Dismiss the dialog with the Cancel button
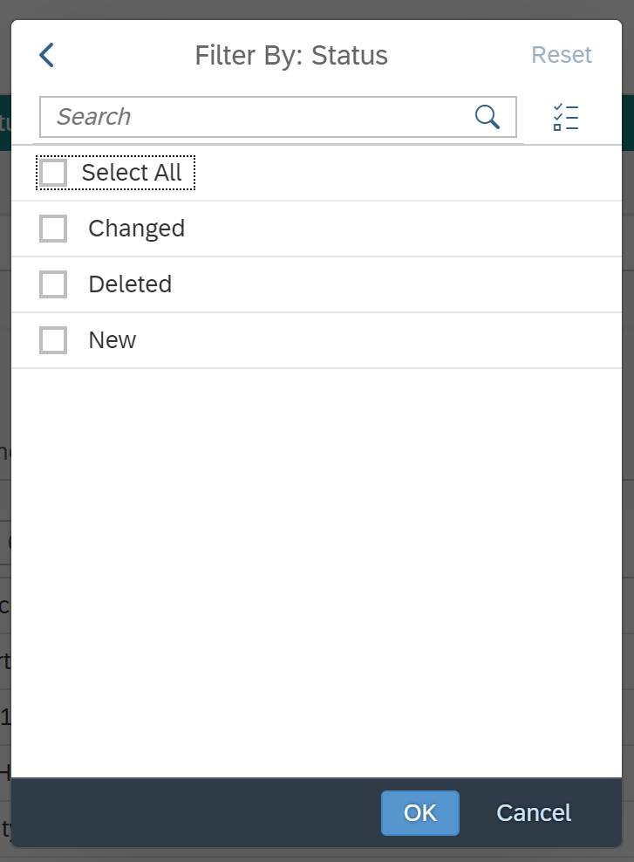 point(534,812)
